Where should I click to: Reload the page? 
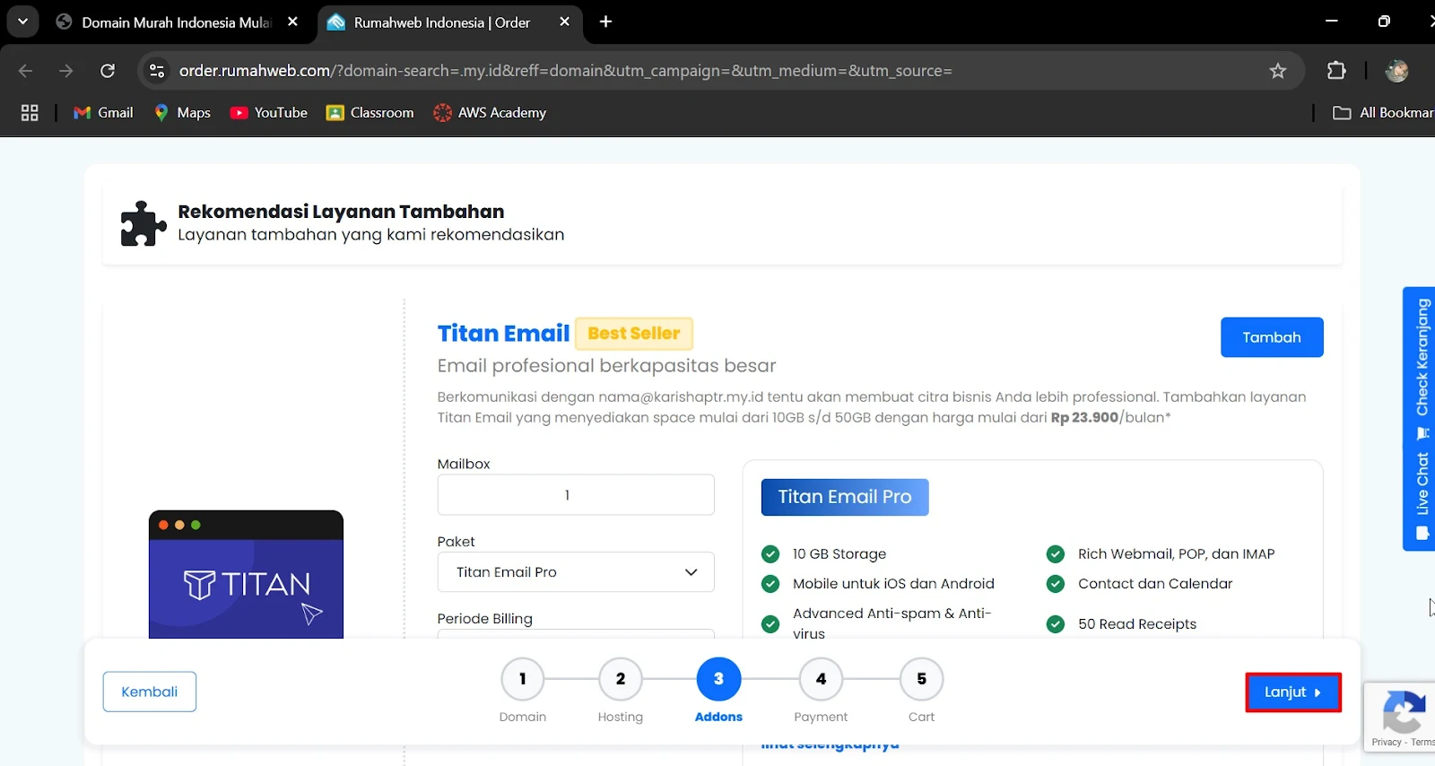pos(108,71)
